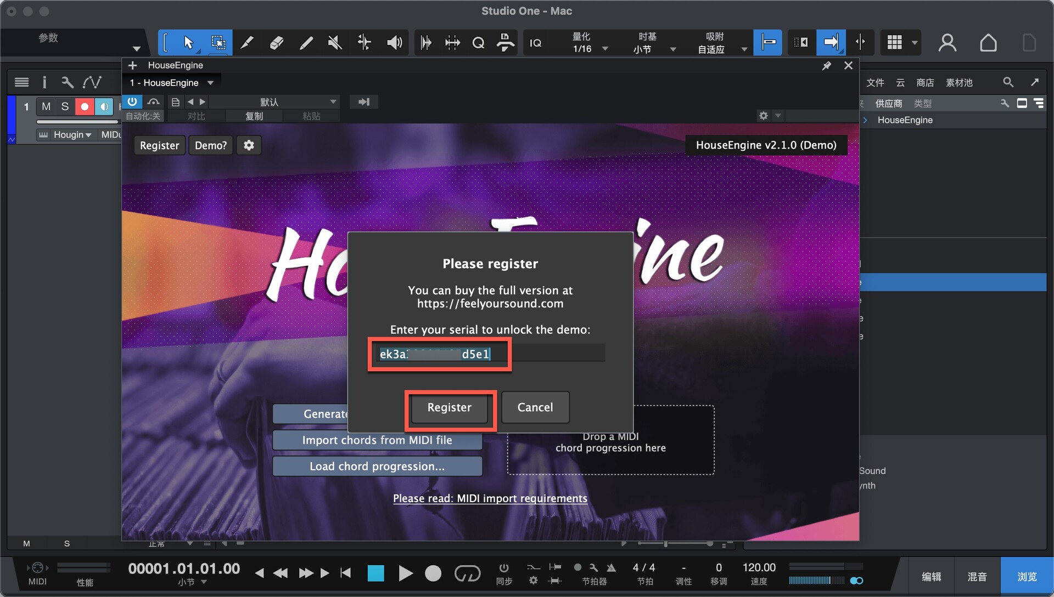Toggle the loop playback button

[467, 573]
